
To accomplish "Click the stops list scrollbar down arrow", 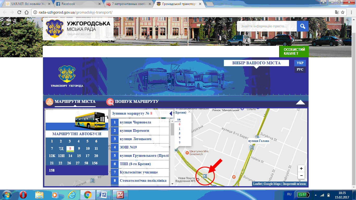I will coord(172,184).
